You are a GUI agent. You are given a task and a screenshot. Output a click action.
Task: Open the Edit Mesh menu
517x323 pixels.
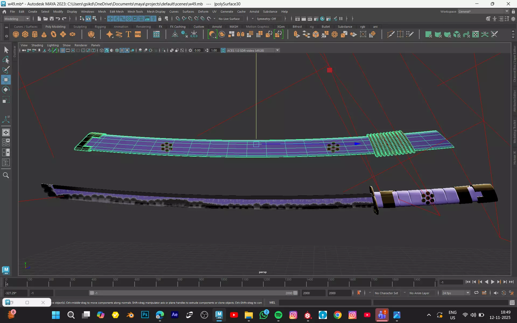[117, 12]
